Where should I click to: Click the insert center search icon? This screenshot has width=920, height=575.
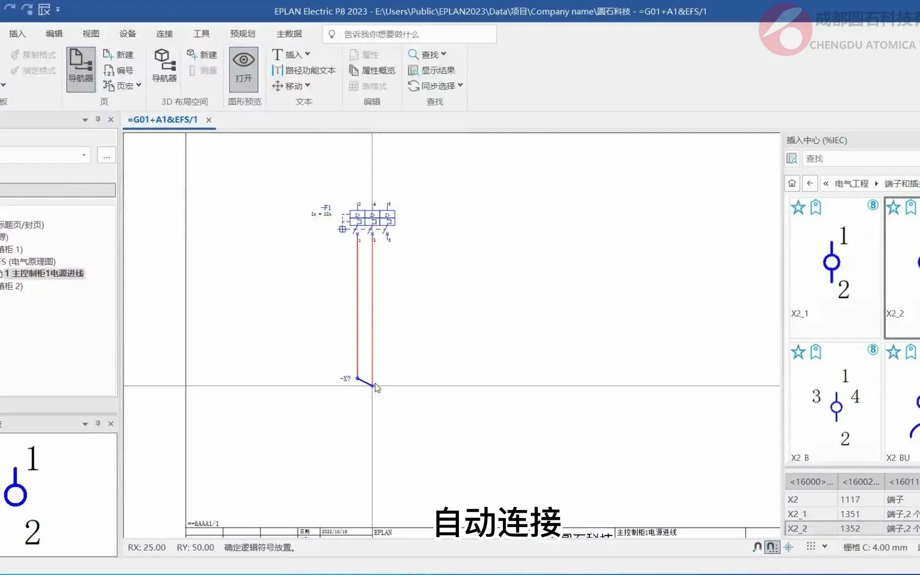[792, 159]
